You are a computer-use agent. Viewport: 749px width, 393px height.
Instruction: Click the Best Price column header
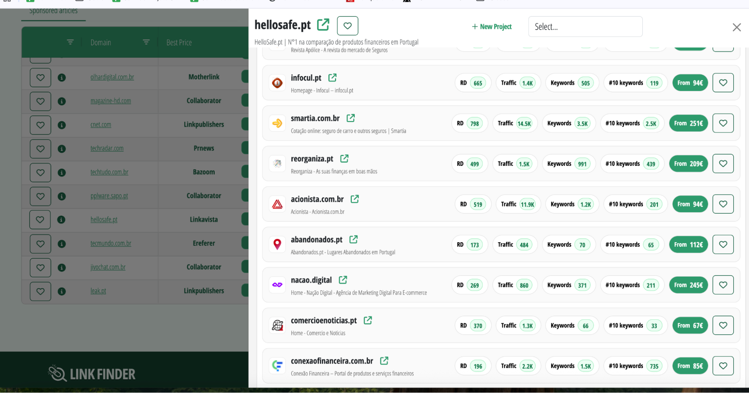coord(179,43)
